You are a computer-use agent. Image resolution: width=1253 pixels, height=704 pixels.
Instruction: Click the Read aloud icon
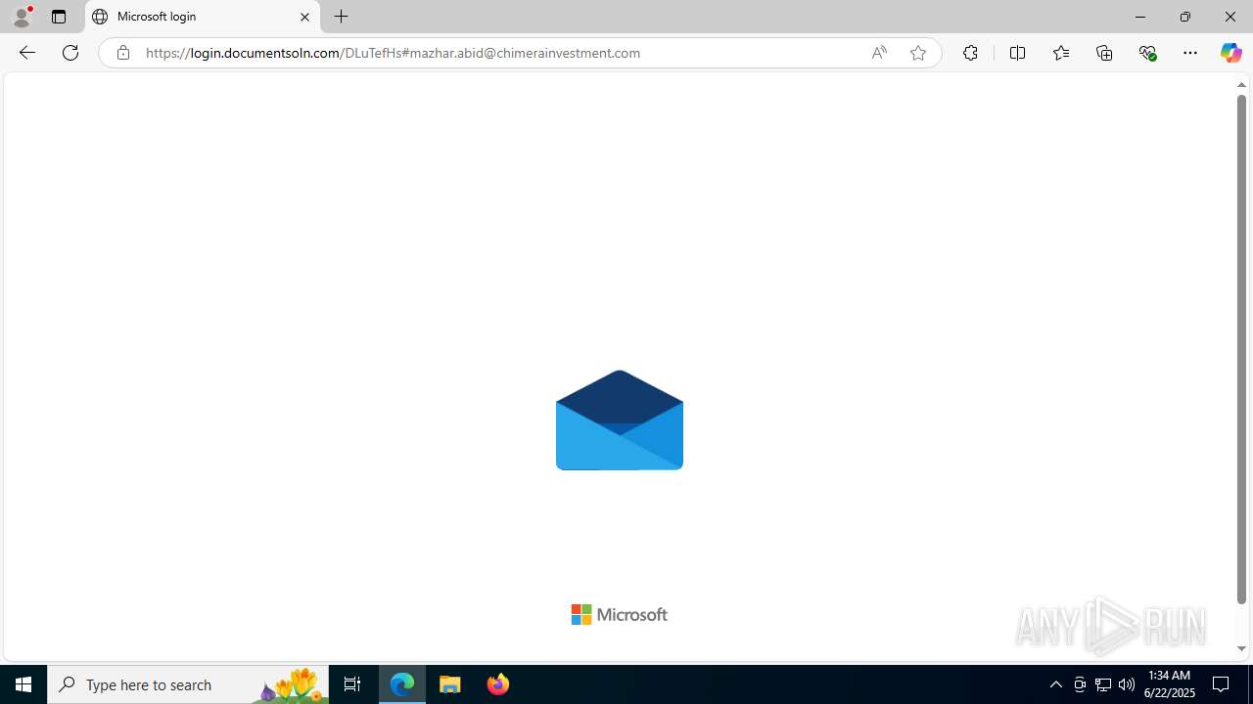click(x=879, y=53)
